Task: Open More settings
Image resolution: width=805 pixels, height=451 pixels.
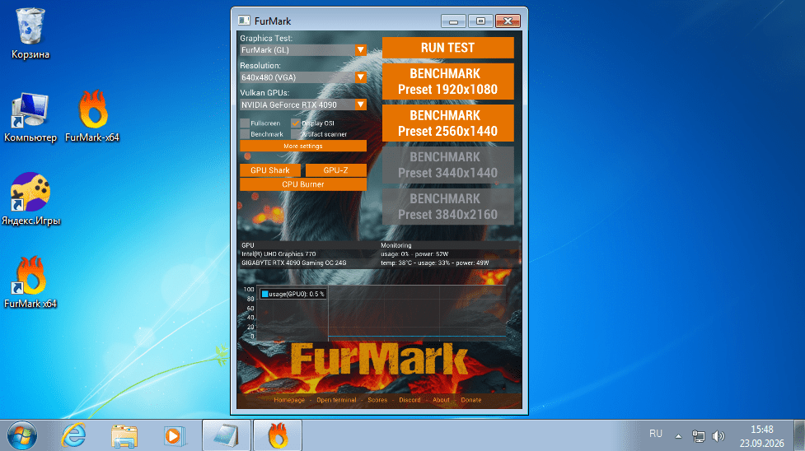Action: tap(303, 146)
